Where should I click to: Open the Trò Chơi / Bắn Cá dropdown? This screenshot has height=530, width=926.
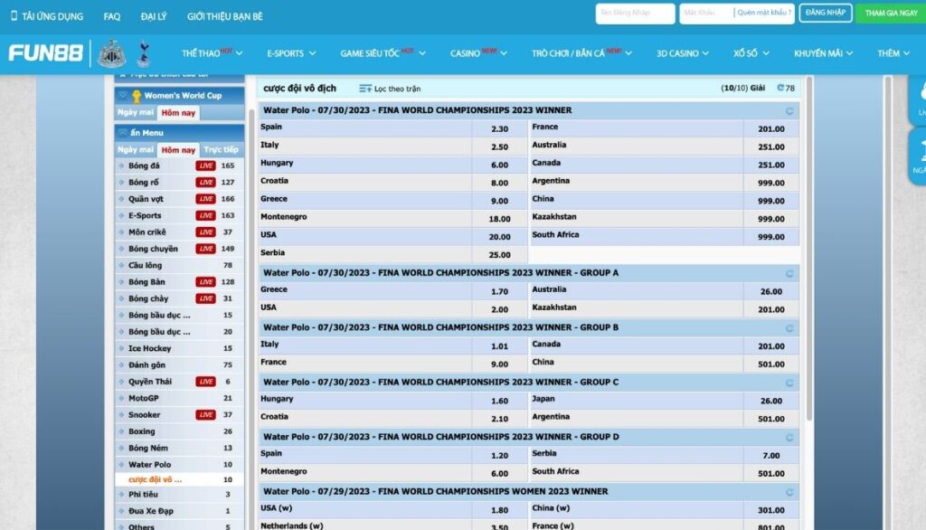(581, 53)
